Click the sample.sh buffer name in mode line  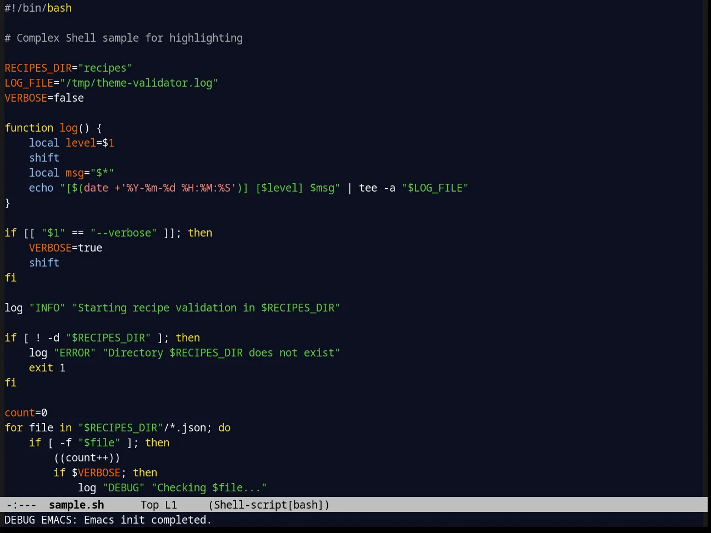(x=77, y=505)
